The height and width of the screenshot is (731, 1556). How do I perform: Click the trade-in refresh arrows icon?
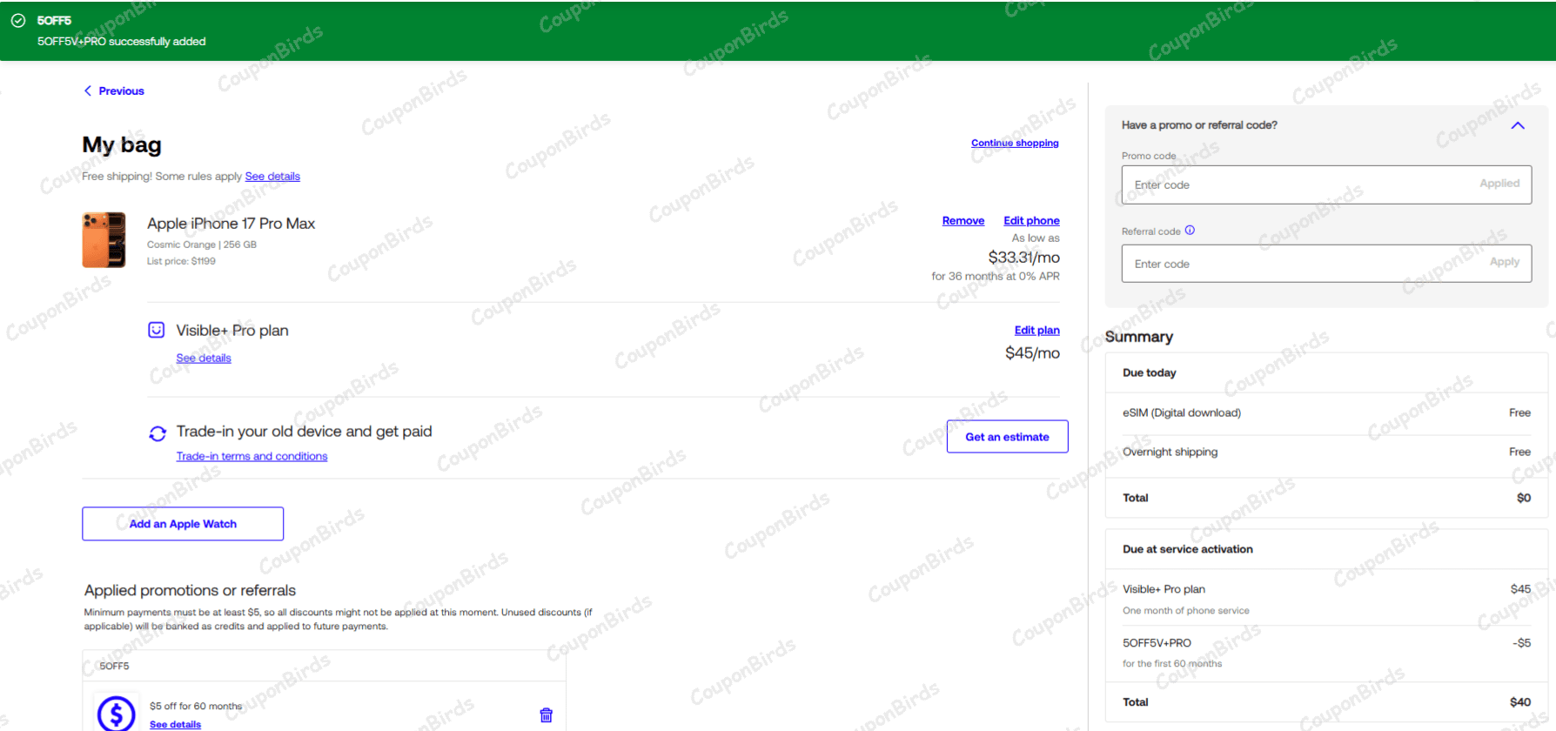click(x=158, y=433)
